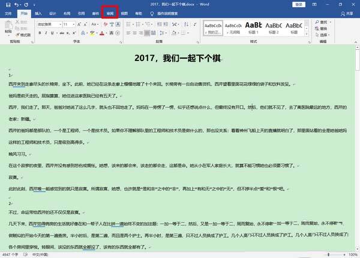The width and height of the screenshot is (360, 258).
Task: Apply bullet list to paragraph
Action: tap(130, 24)
